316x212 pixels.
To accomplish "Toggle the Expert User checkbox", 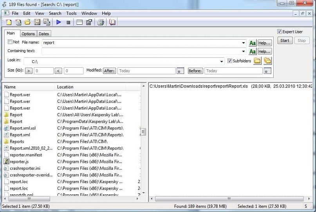I will coord(279,32).
